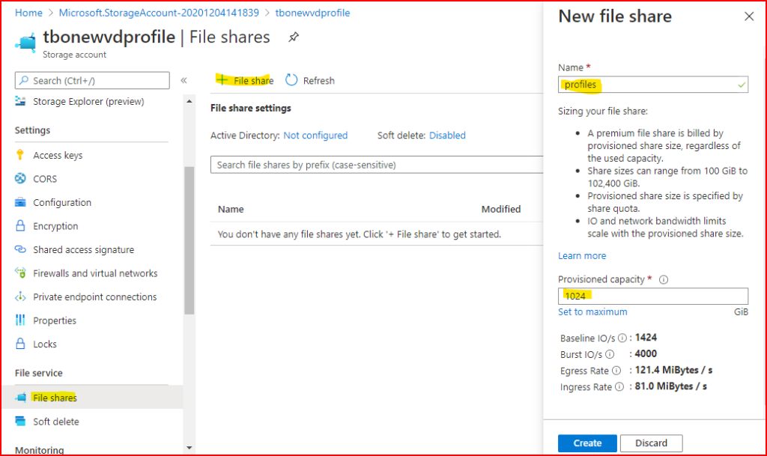
Task: Click the Access keys key icon
Action: click(20, 155)
